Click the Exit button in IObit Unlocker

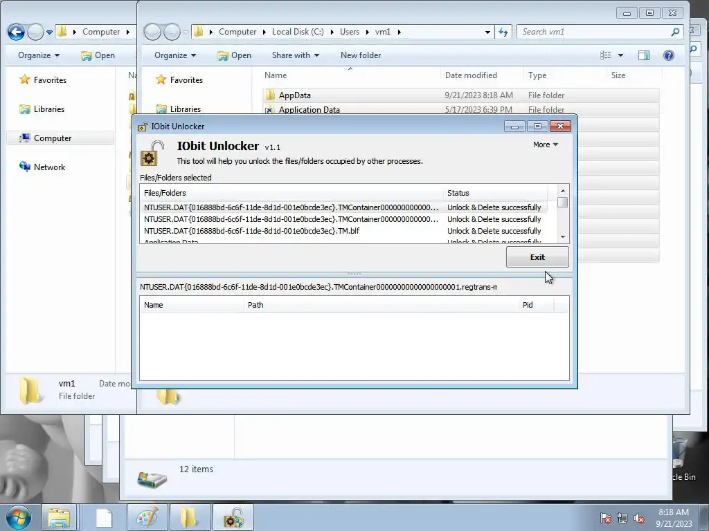pyautogui.click(x=537, y=257)
